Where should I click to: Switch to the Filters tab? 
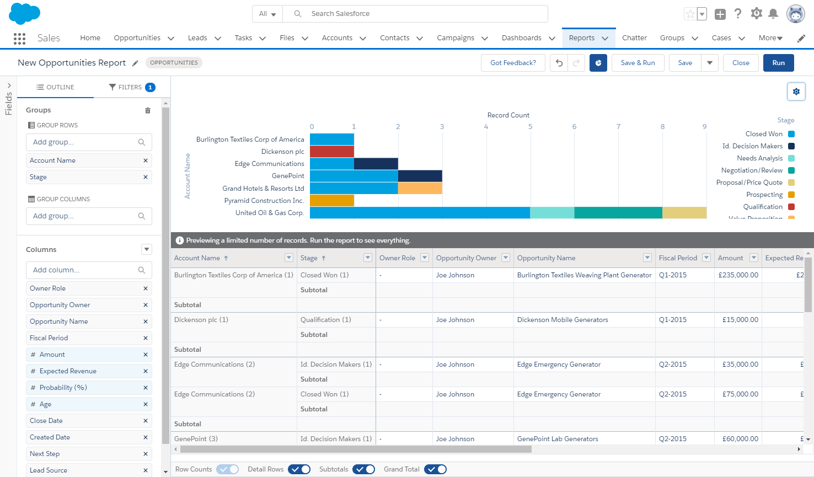tap(132, 87)
